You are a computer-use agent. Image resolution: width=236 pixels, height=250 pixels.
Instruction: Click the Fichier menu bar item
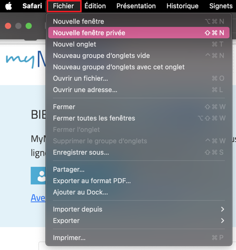(63, 6)
